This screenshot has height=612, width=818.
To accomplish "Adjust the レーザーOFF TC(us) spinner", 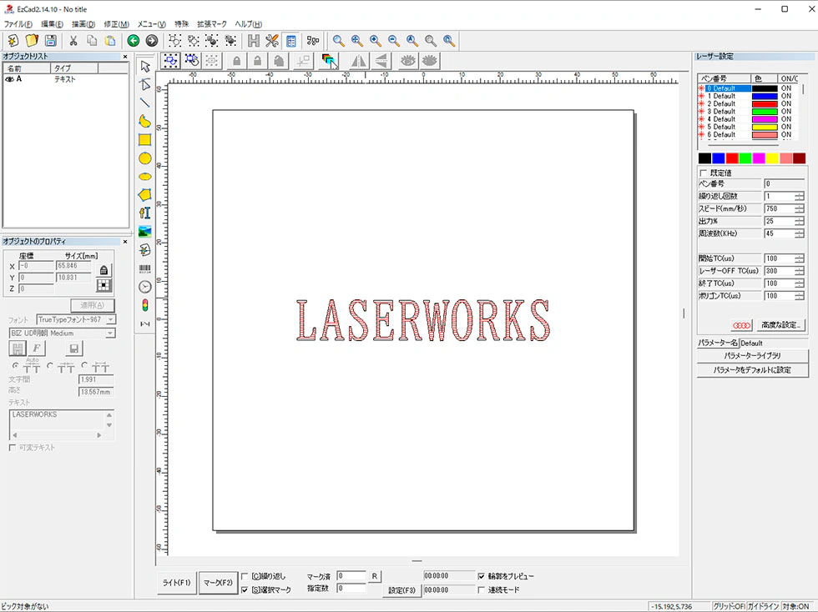I will coord(800,271).
